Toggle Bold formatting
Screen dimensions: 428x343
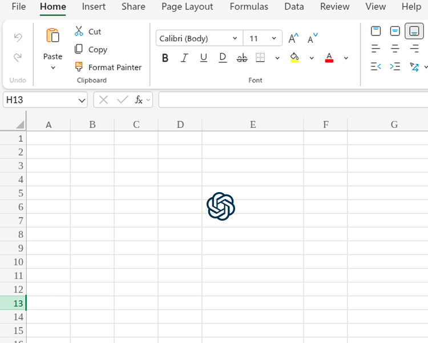[x=165, y=58]
